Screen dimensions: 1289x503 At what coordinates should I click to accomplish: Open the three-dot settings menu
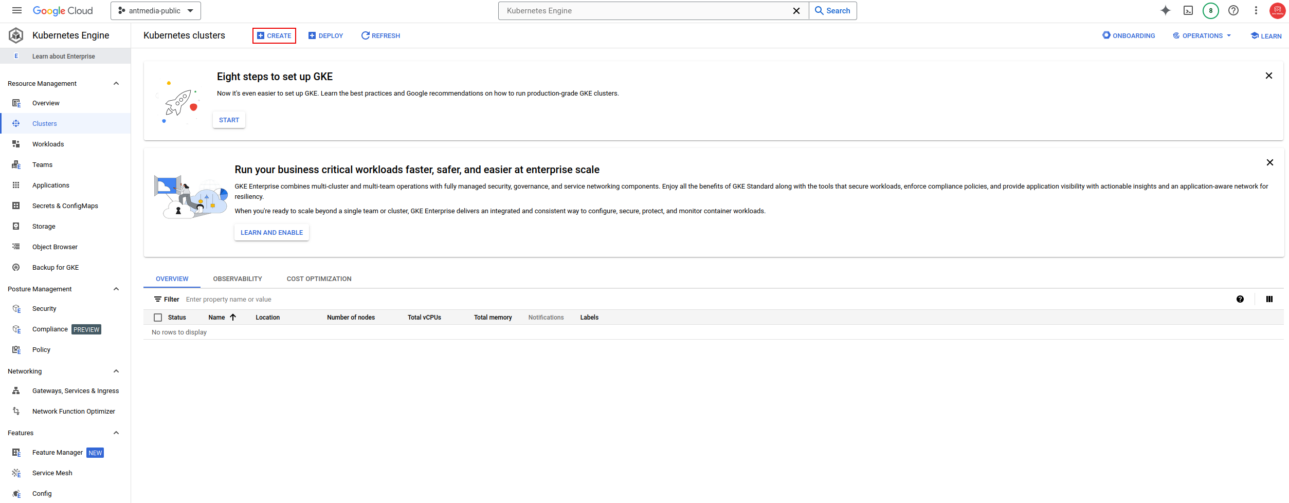(x=1256, y=10)
